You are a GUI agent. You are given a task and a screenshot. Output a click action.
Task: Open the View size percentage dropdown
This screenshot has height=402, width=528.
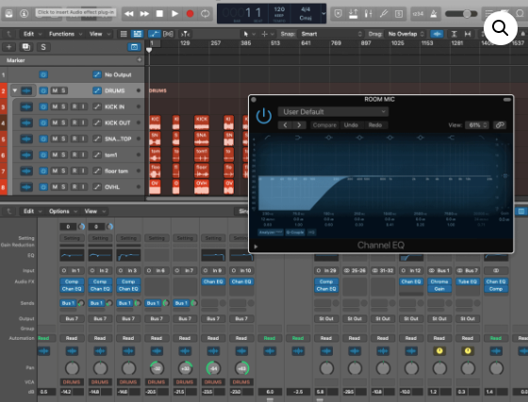coord(477,125)
